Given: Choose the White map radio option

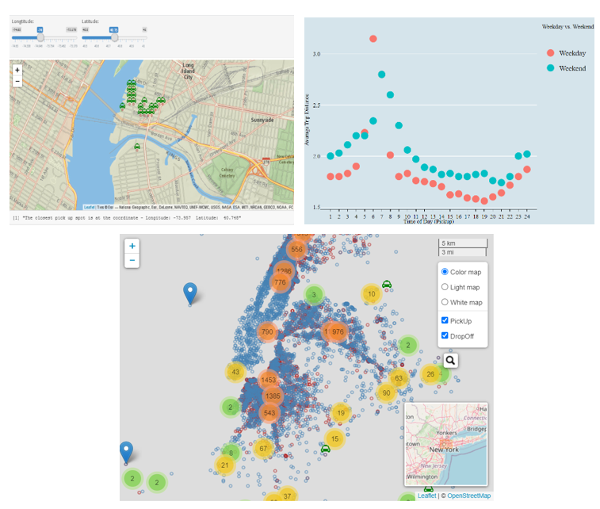Looking at the screenshot, I should (x=445, y=302).
